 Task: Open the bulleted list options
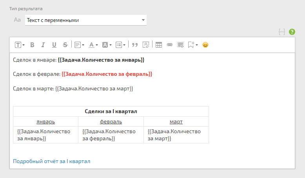point(119,45)
